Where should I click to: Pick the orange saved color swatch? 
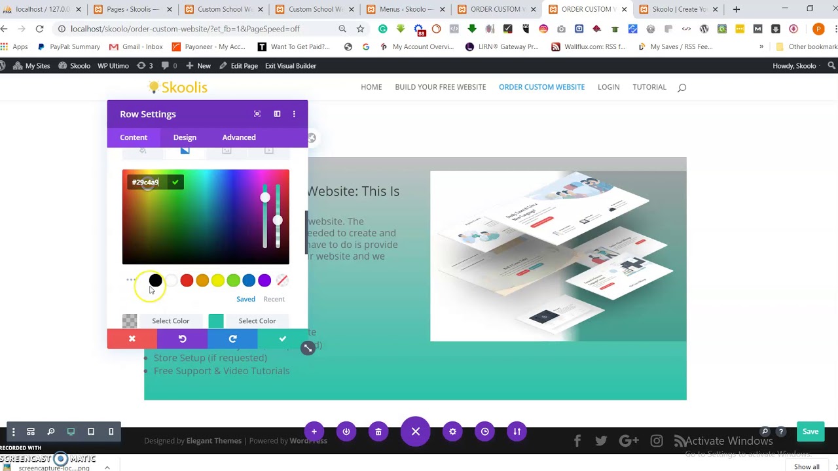coord(202,281)
